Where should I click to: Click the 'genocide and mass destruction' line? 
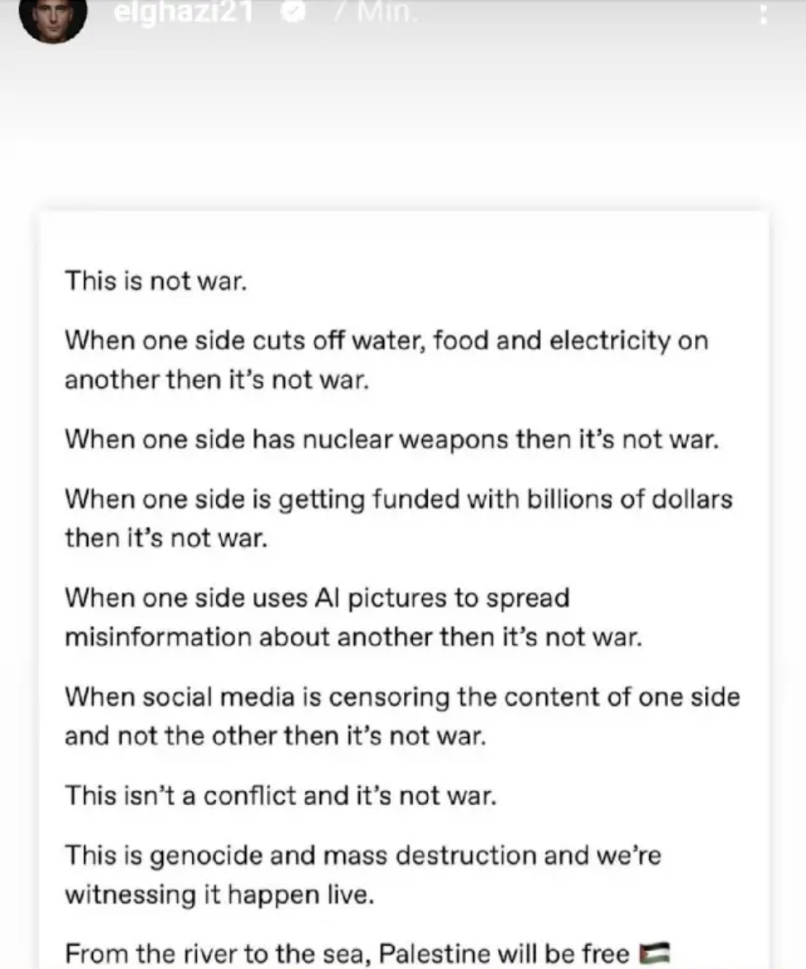(x=363, y=855)
